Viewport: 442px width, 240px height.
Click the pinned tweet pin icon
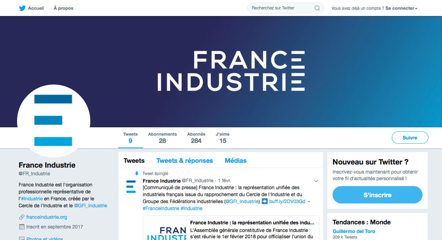click(137, 173)
